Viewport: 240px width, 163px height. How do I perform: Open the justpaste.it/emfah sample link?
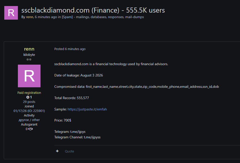click(x=87, y=109)
